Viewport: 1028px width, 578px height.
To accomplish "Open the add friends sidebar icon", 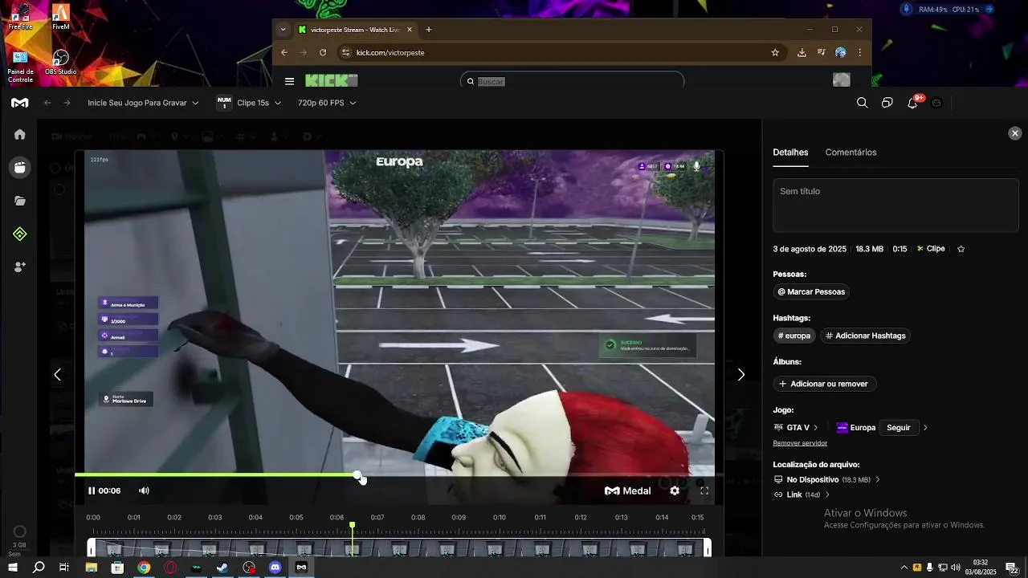I will coord(20,267).
